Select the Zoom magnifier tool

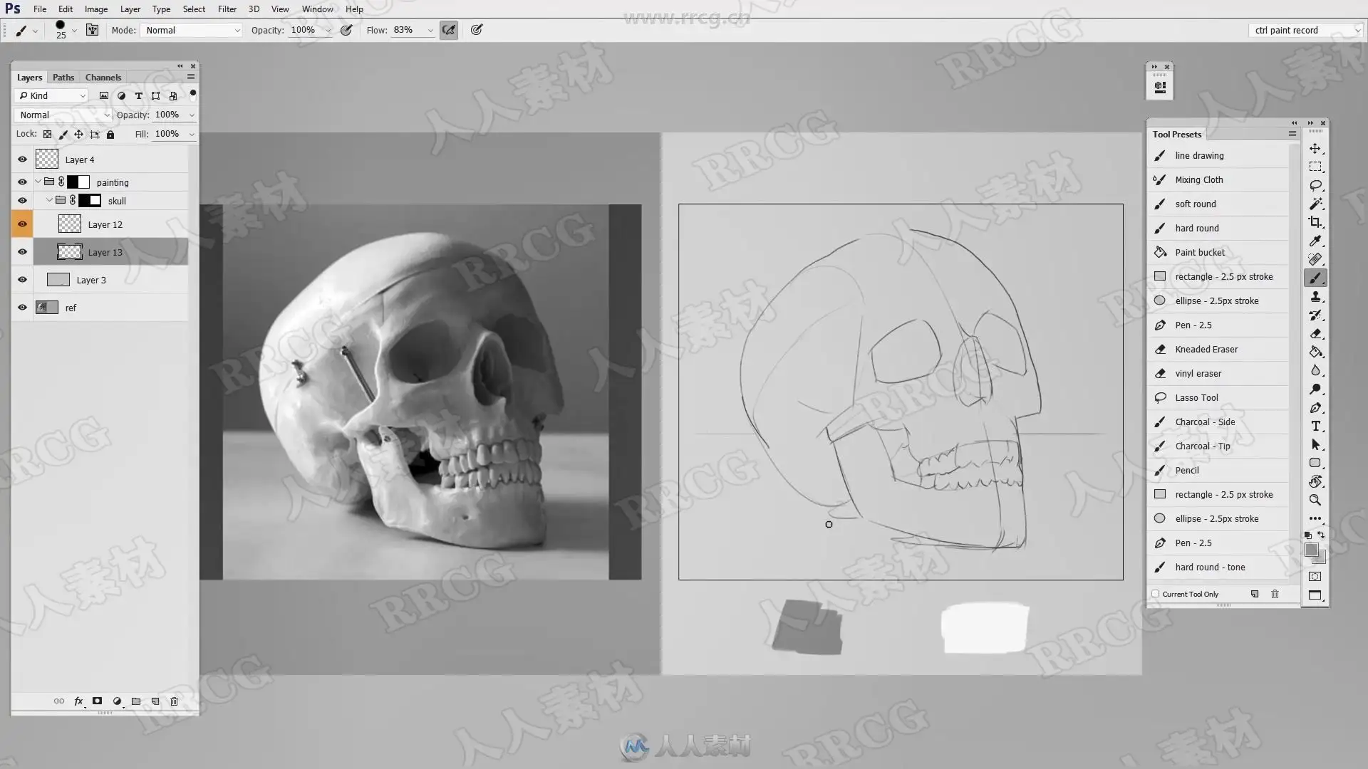coord(1315,500)
